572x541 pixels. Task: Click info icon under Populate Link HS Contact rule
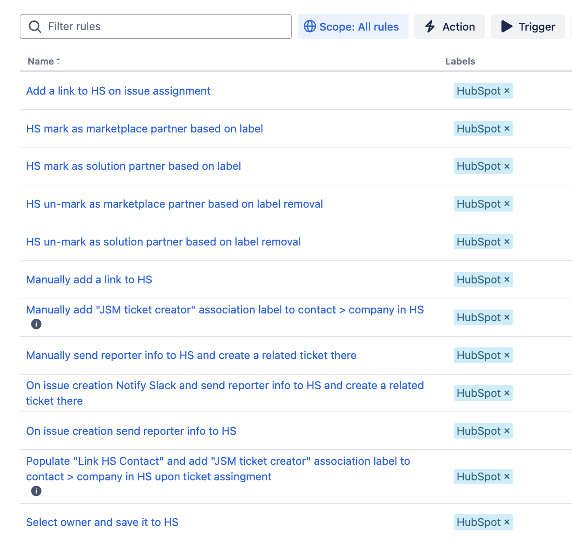[x=36, y=491]
